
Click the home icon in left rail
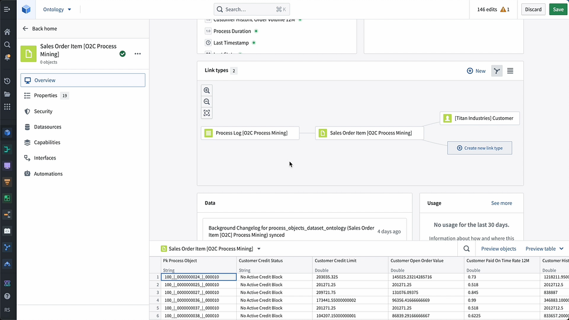pos(7,32)
